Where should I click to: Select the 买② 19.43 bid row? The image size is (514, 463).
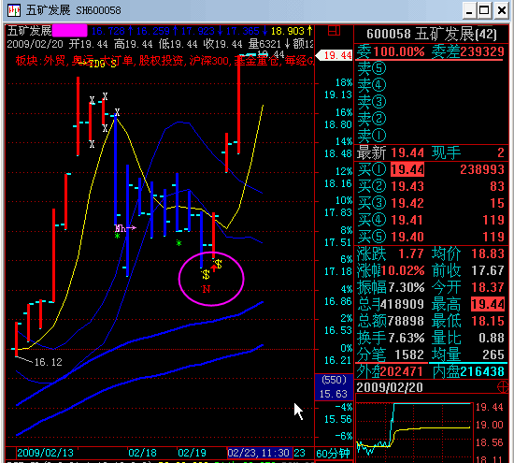431,186
